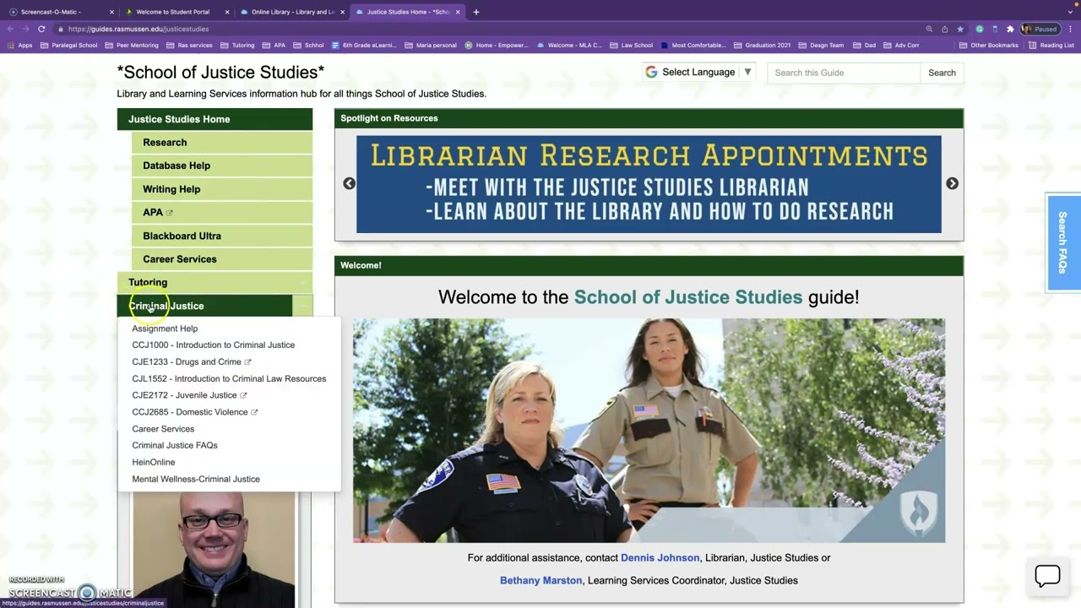Click the Search button
This screenshot has height=608, width=1081.
[x=942, y=73]
